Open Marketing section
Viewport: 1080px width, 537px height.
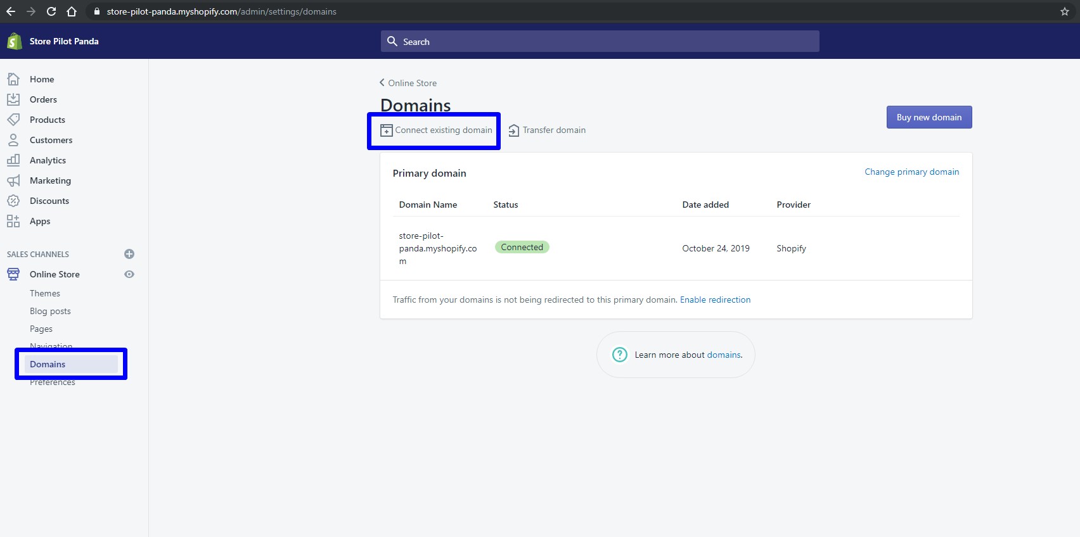50,180
